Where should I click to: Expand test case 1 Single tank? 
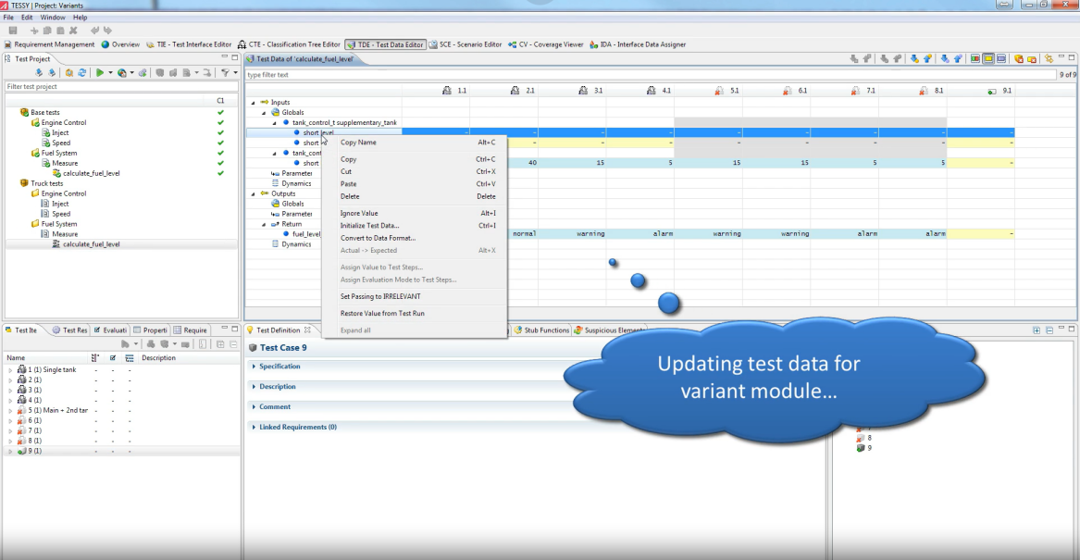(9, 369)
